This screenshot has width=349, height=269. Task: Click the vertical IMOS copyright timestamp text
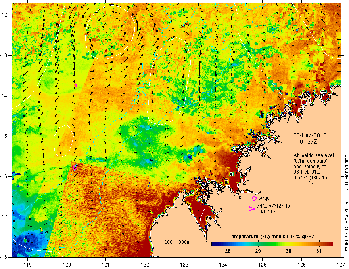(346, 203)
